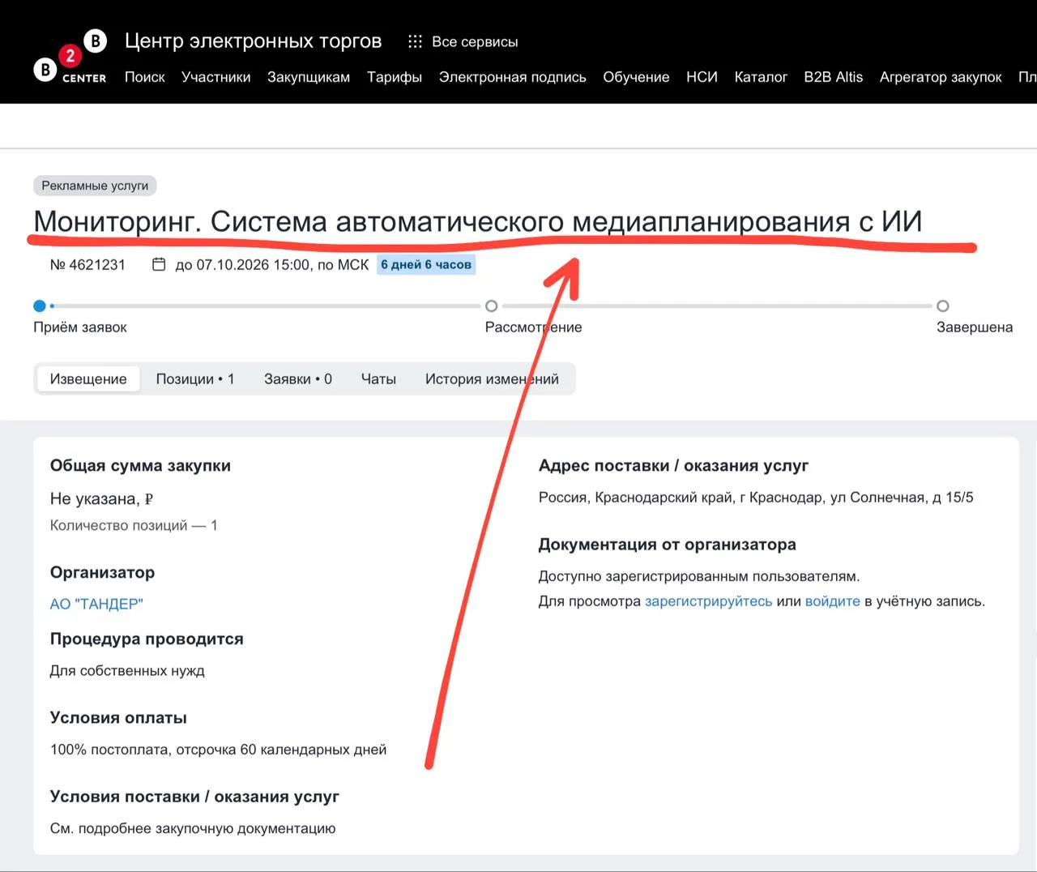Click the Не указана, ₽ amount value
The image size is (1037, 872).
coord(102,499)
